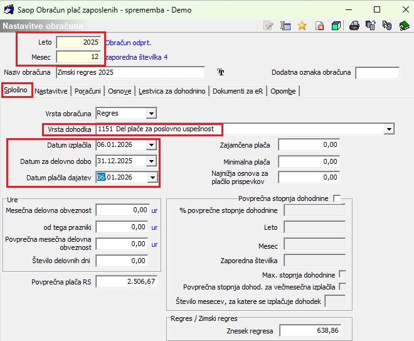Viewport: 414px width, 341px height.
Task: Click the Datum za delovno dobo value 31.12.2025
Action: (115, 161)
